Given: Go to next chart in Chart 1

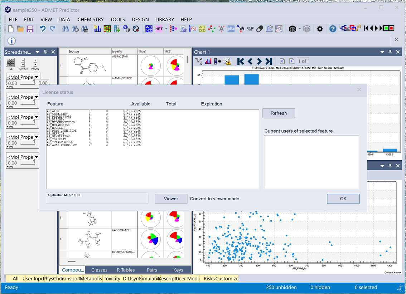Looking at the screenshot, I should click(259, 61).
